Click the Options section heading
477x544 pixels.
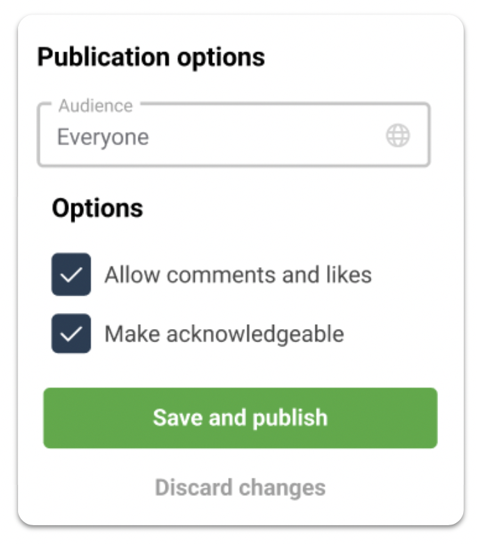pyautogui.click(x=97, y=208)
